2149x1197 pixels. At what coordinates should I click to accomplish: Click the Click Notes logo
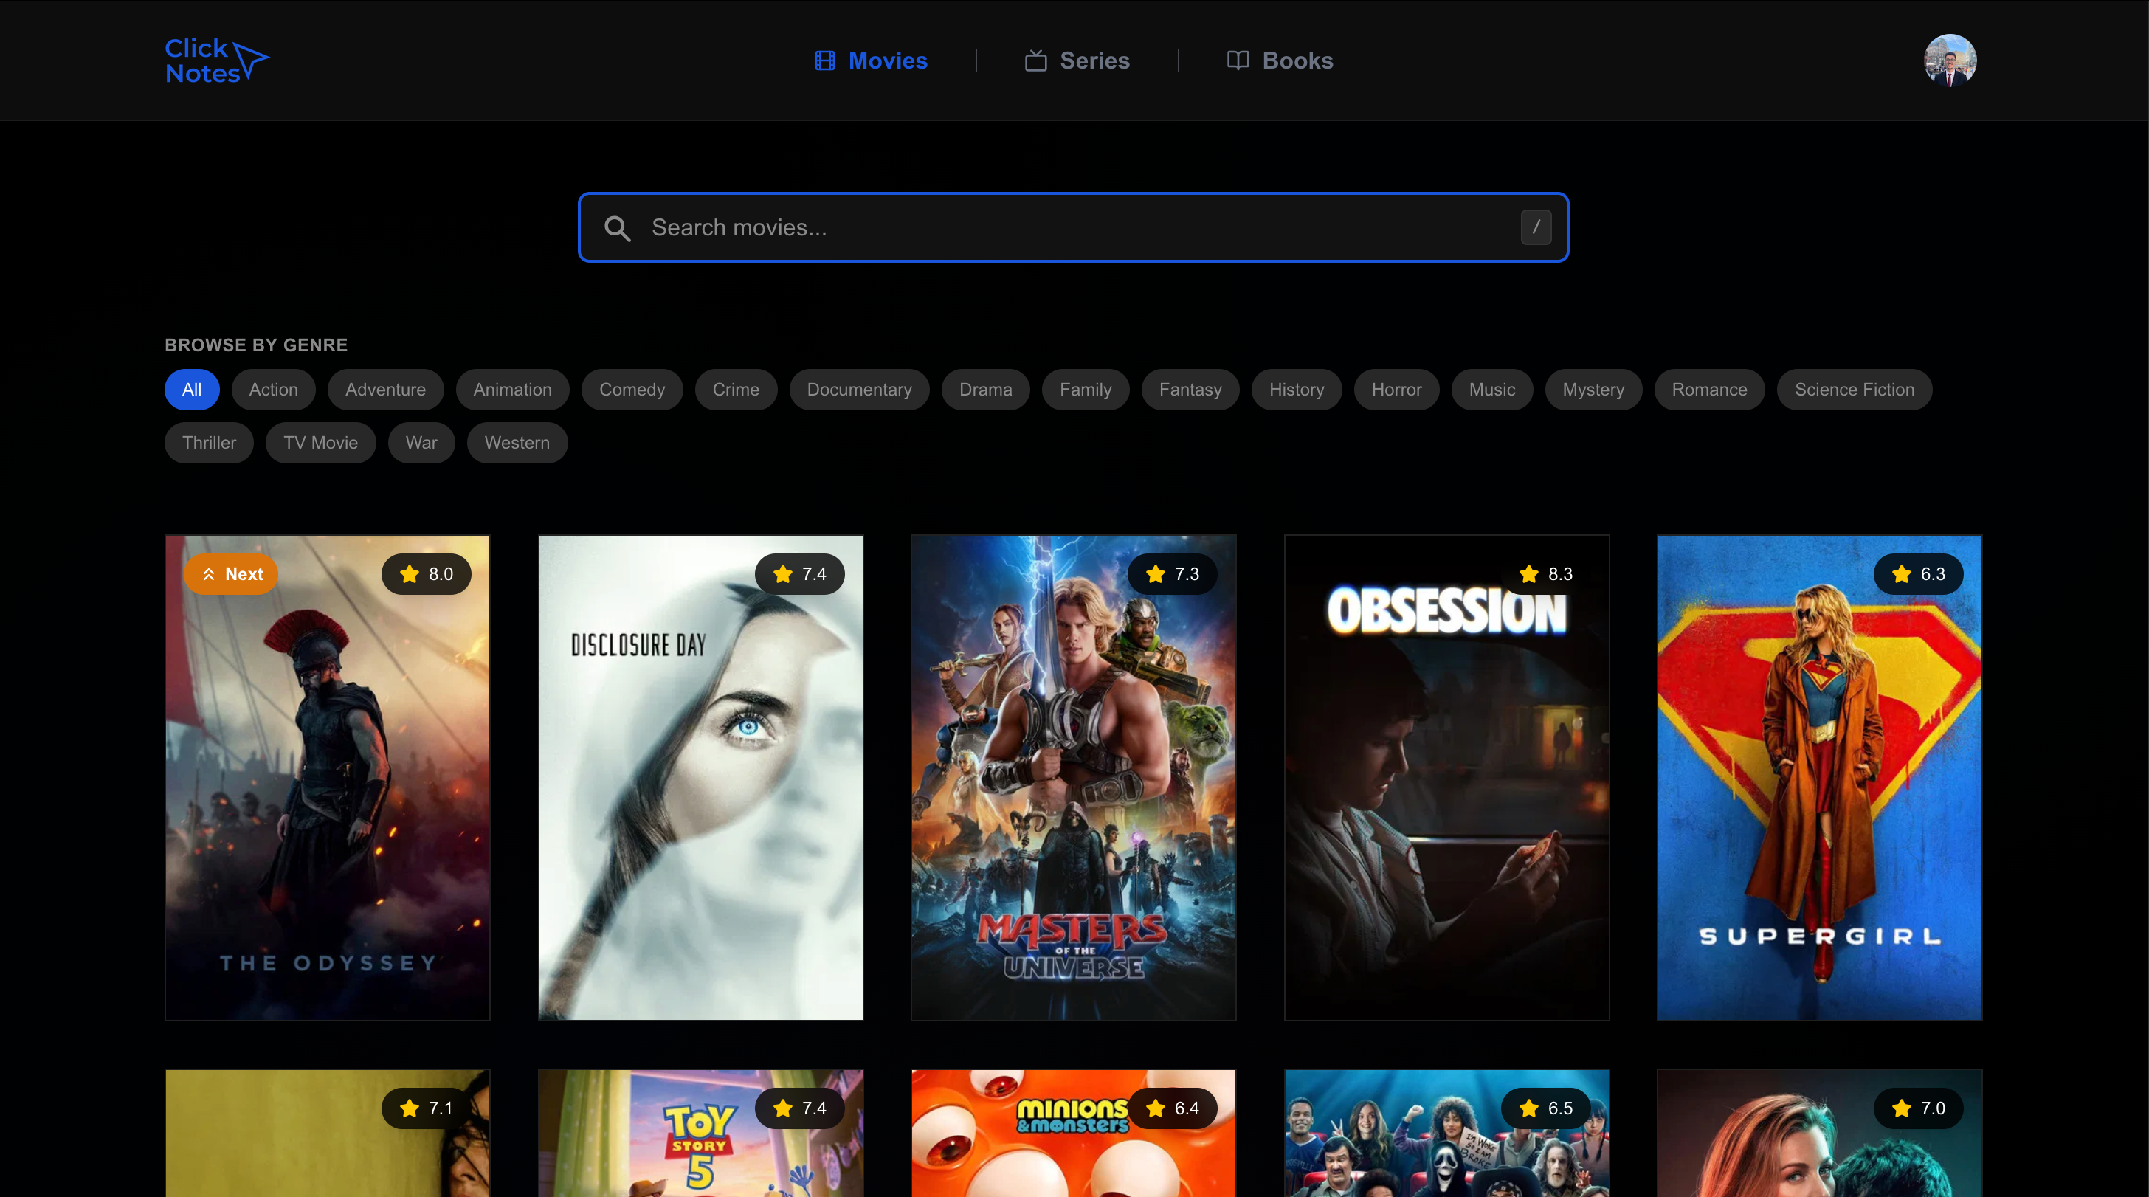tap(217, 60)
